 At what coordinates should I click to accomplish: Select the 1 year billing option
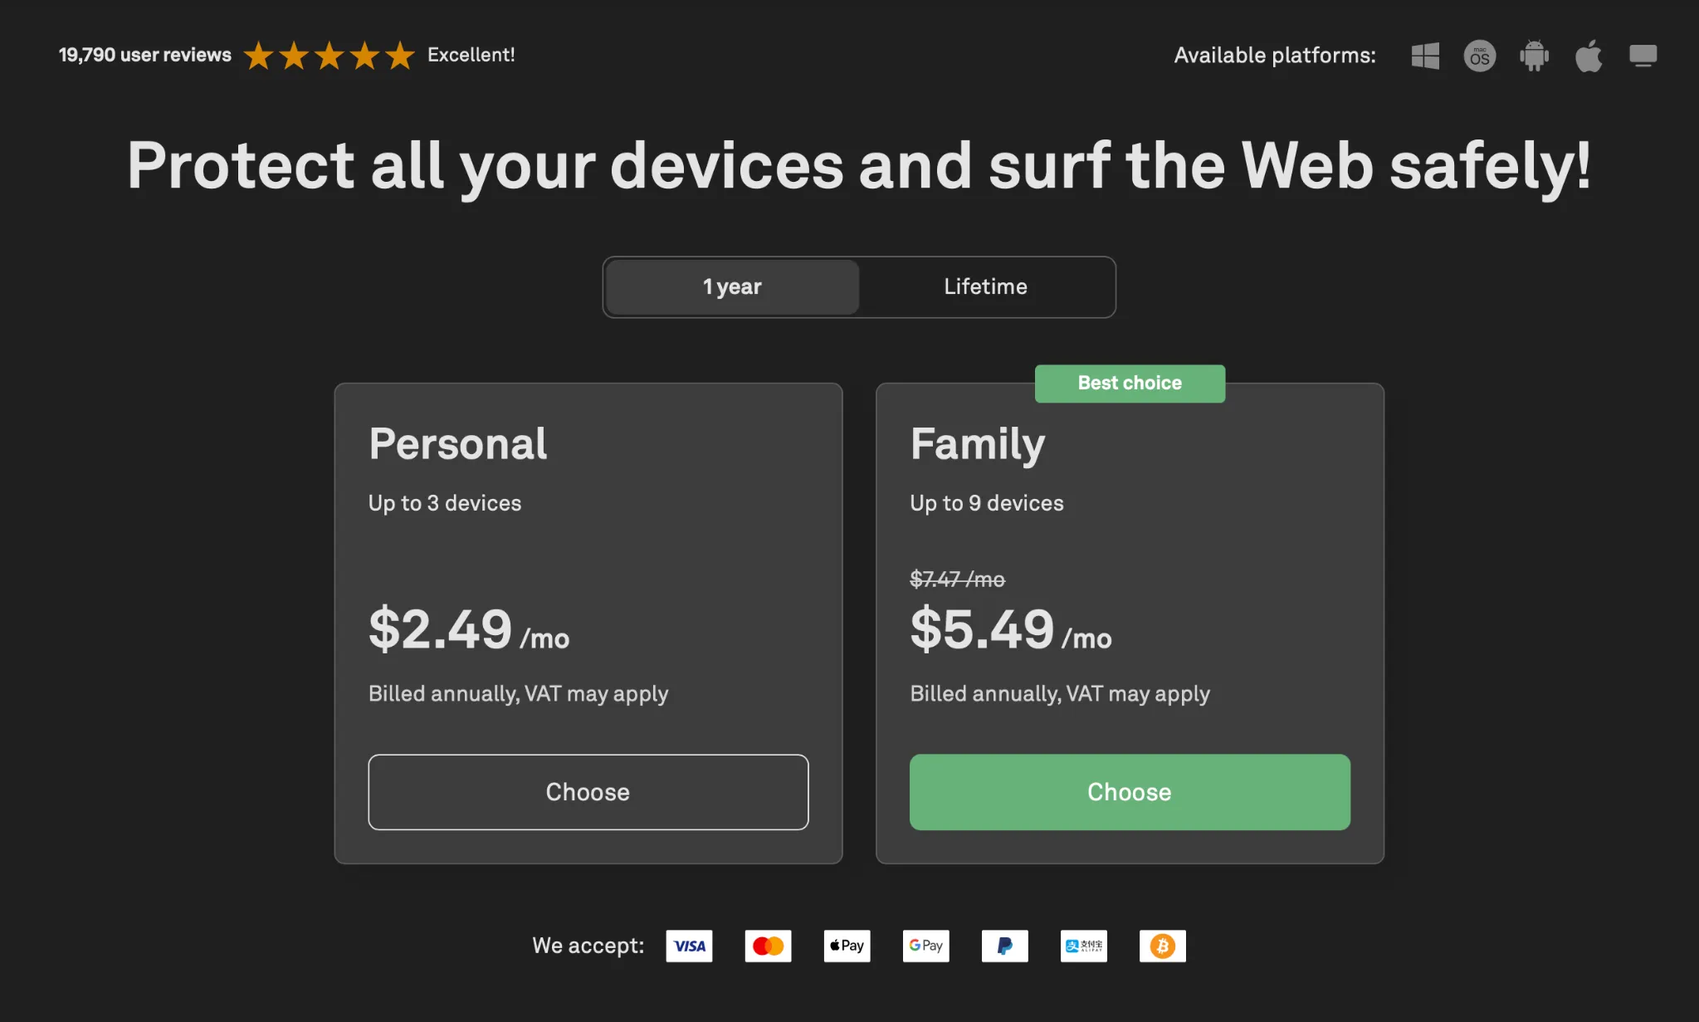tap(731, 286)
